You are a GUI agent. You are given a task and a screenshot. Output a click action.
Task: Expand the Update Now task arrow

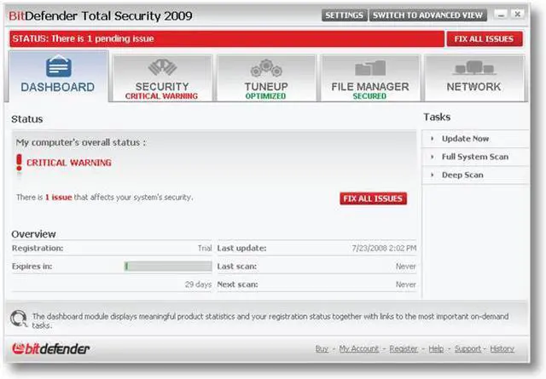pyautogui.click(x=433, y=139)
